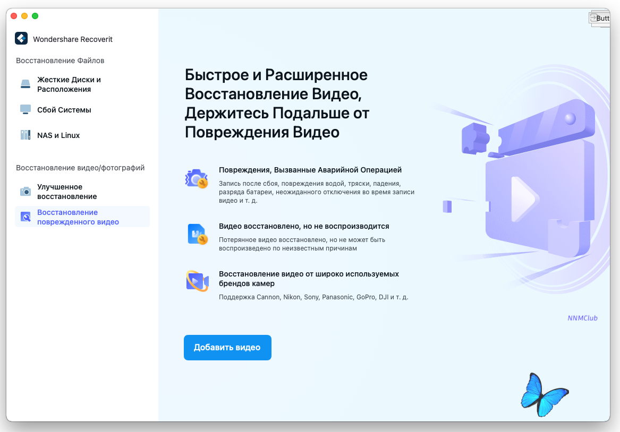Click text Видео восстановлено, но не воспроизводится
The width and height of the screenshot is (620, 432).
(x=304, y=226)
